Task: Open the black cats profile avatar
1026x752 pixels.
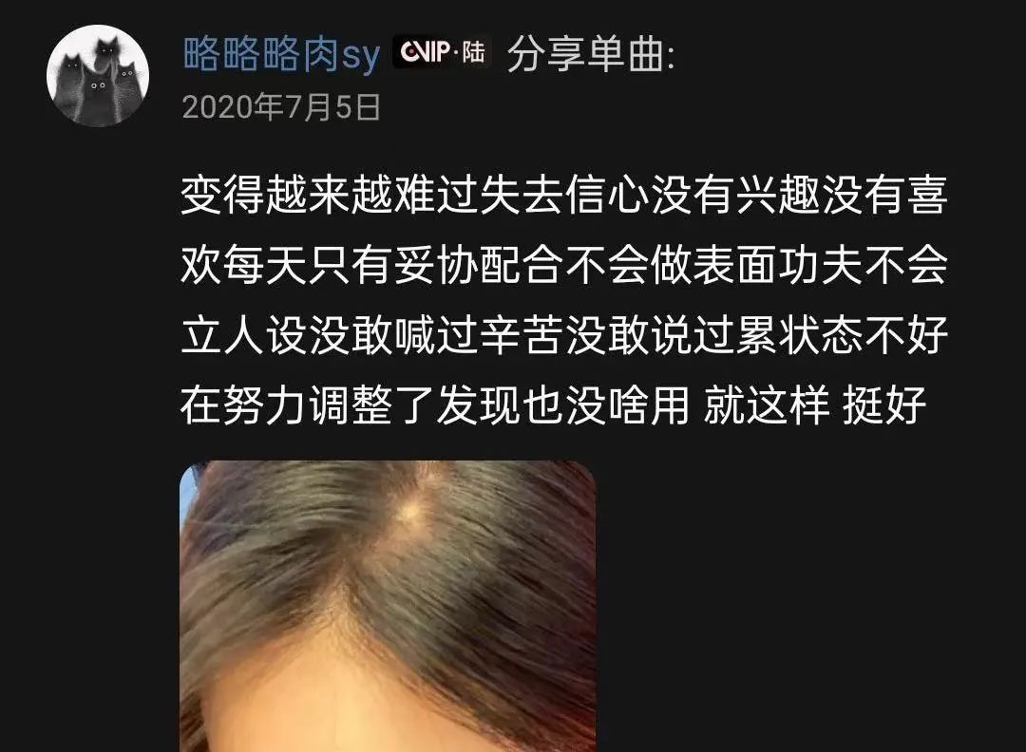Action: tap(98, 76)
